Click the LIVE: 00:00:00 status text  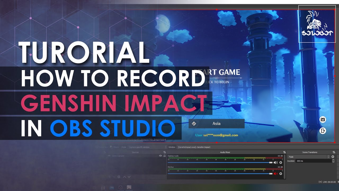[x=329, y=182]
